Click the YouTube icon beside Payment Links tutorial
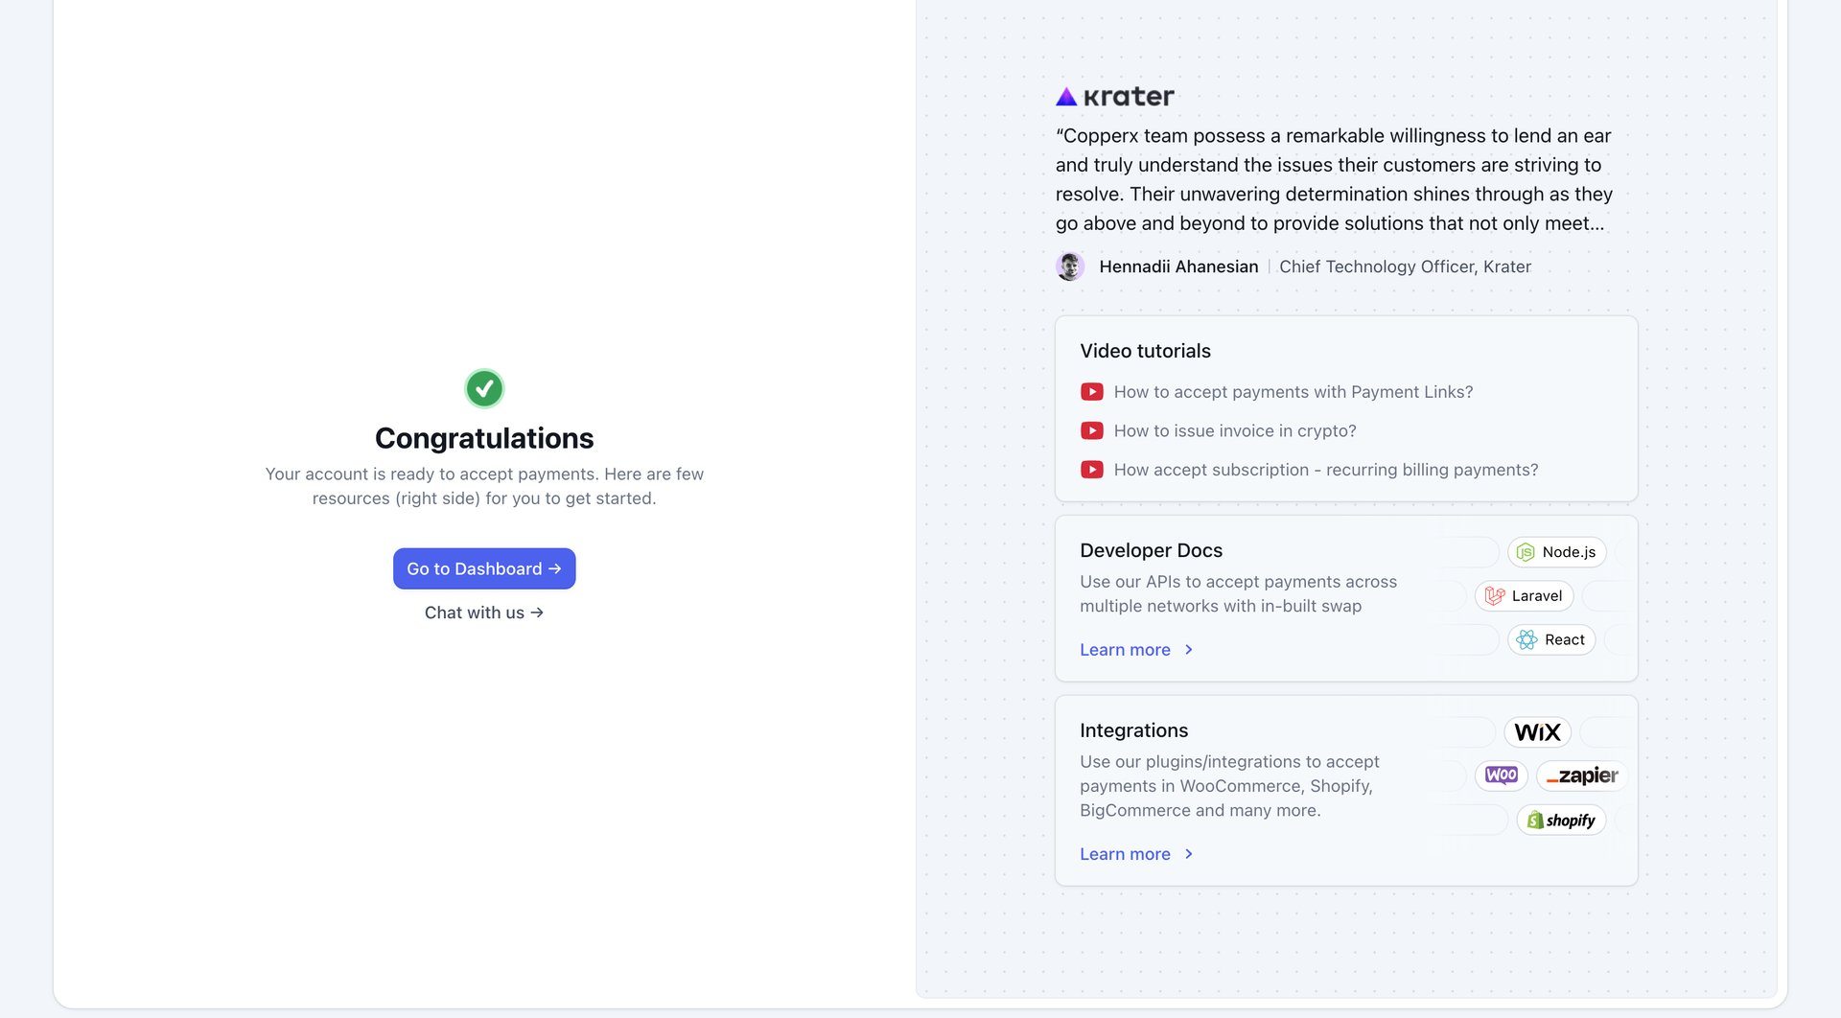This screenshot has width=1841, height=1018. click(1091, 391)
